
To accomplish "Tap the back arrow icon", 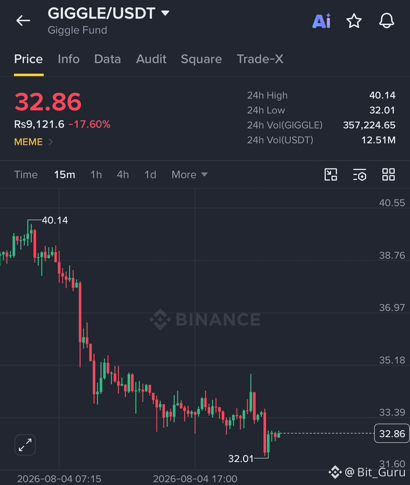I will click(23, 21).
